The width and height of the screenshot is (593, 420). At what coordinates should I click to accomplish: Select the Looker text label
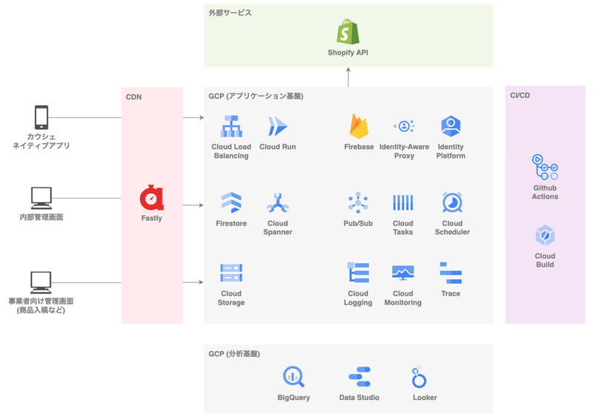[x=425, y=398]
